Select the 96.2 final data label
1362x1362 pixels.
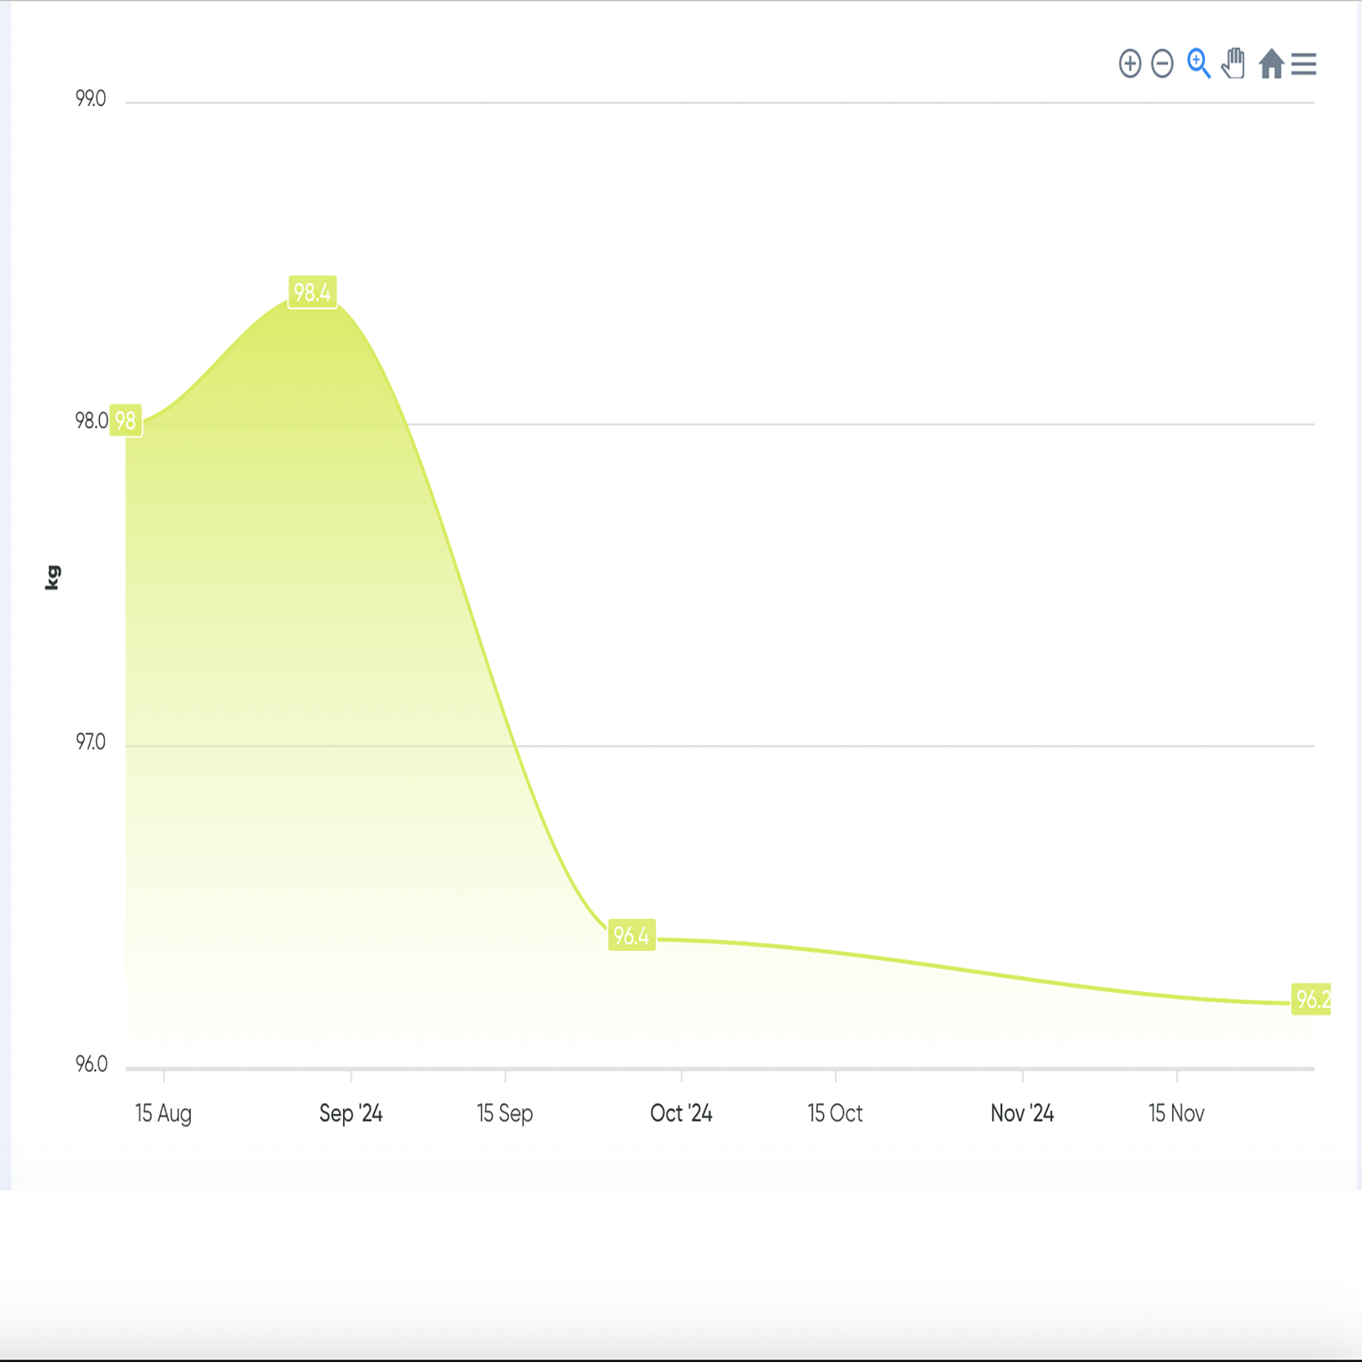1312,1000
